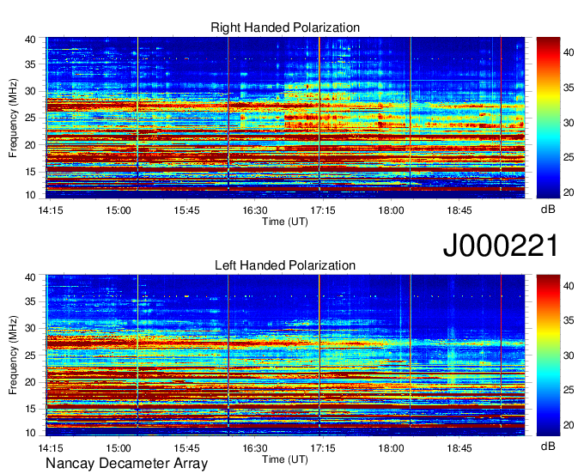Click the 10 frequency tick on the Right Handed plot axis
Viewport: 584px width, 474px height.
point(30,195)
